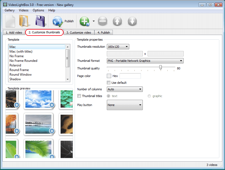
Task: Enable the Thumbnail titles checkbox
Action: 79,96
